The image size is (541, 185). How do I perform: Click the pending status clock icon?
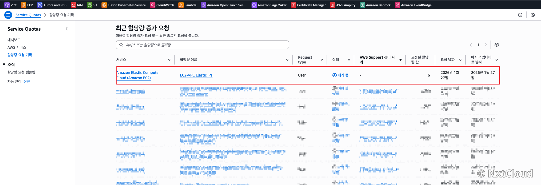tap(334, 75)
